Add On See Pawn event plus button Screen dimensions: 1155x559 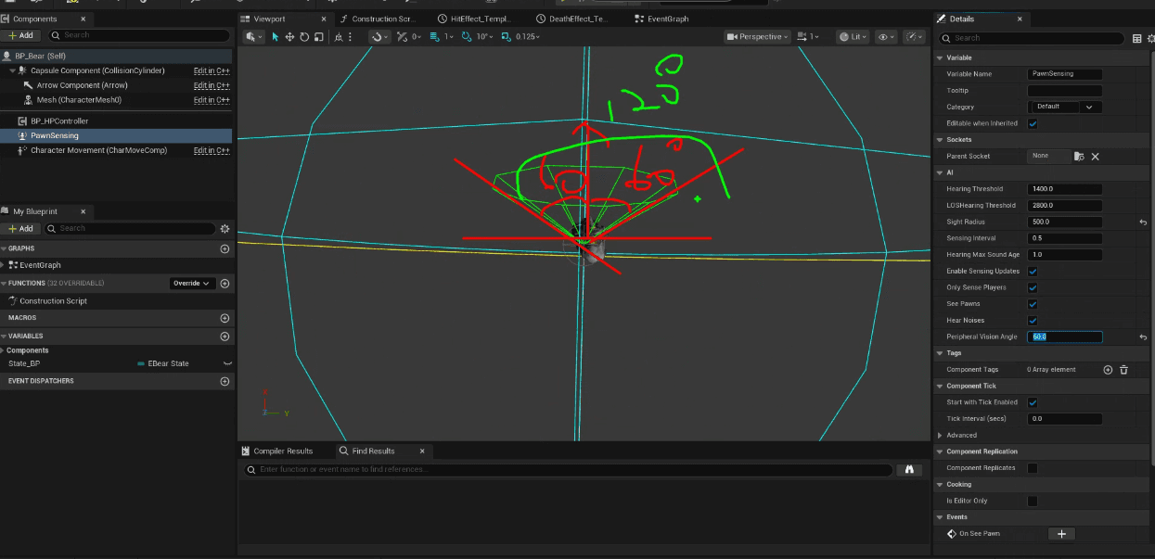1061,534
